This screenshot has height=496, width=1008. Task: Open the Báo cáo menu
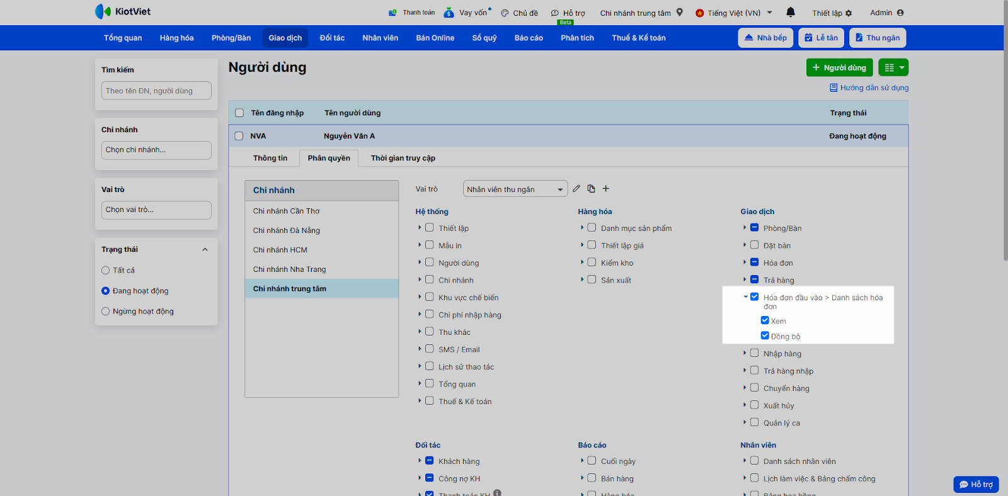click(x=528, y=38)
